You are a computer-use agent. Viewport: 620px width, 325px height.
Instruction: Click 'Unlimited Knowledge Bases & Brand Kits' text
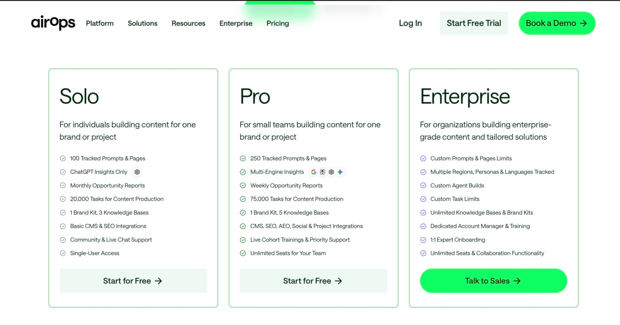tap(482, 213)
